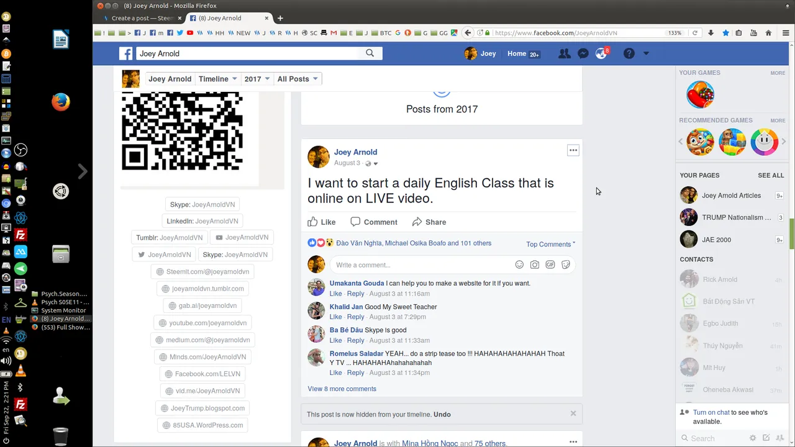The image size is (795, 447).
Task: Open the All Posts filter dropdown
Action: click(298, 79)
